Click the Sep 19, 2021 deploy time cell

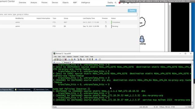pos(91,26)
